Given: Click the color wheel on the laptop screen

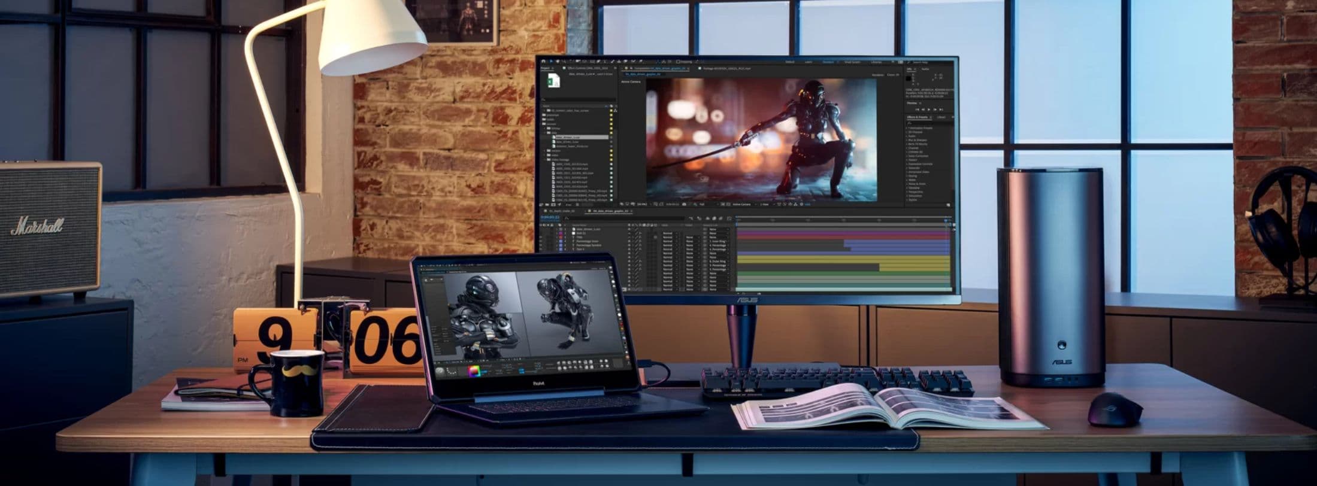Looking at the screenshot, I should pyautogui.click(x=474, y=370).
